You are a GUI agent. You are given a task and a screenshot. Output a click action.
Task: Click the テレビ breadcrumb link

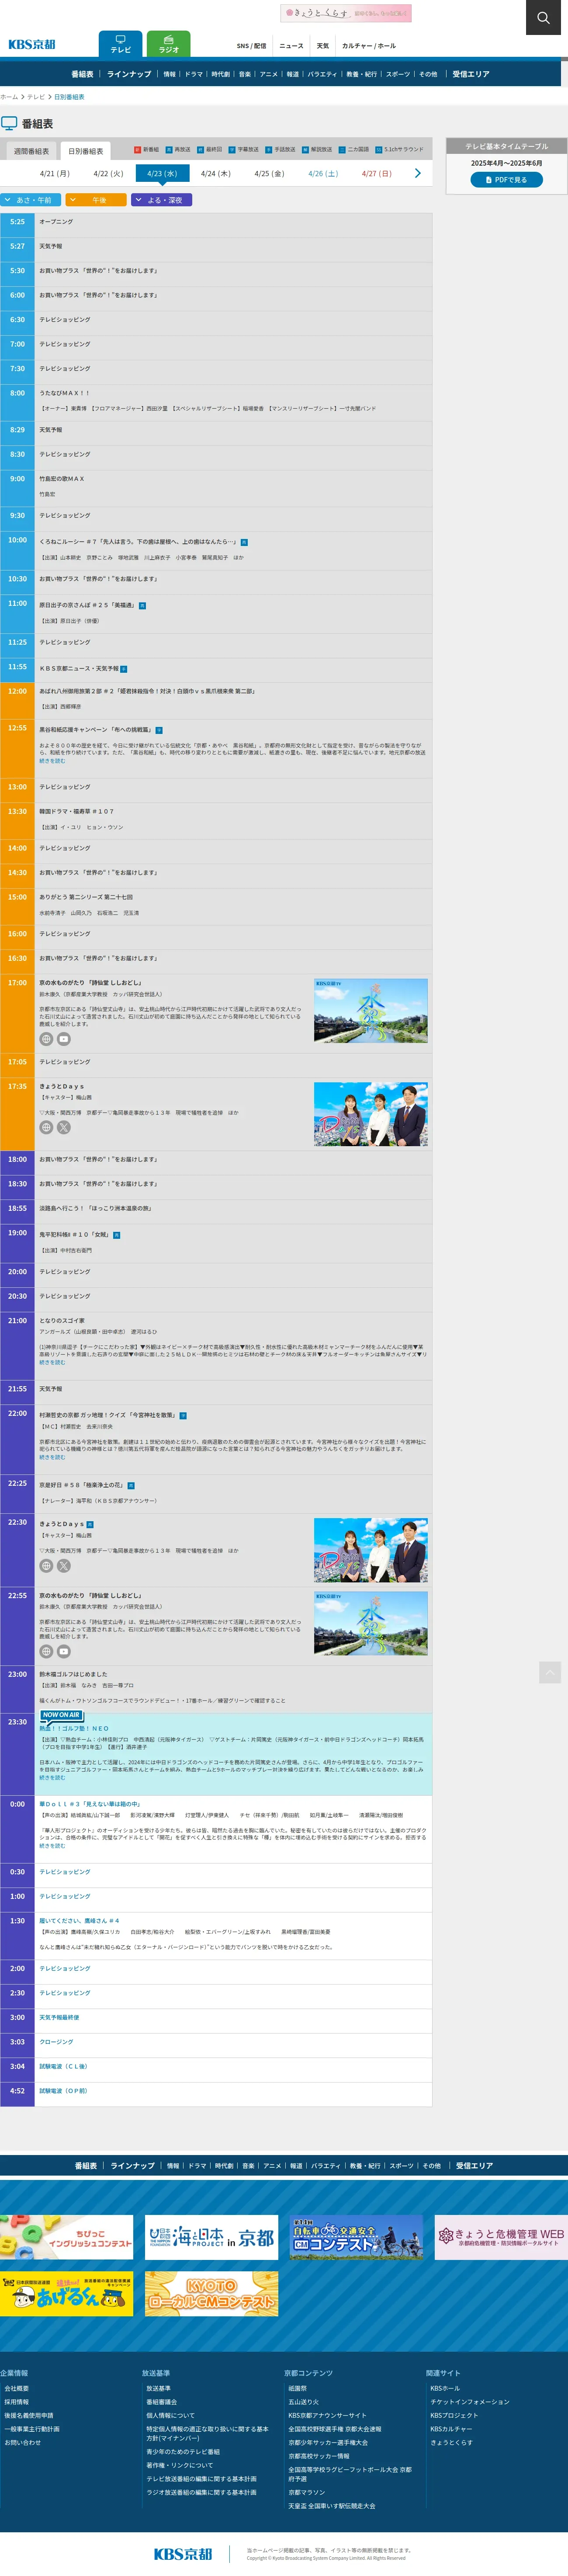[x=36, y=97]
